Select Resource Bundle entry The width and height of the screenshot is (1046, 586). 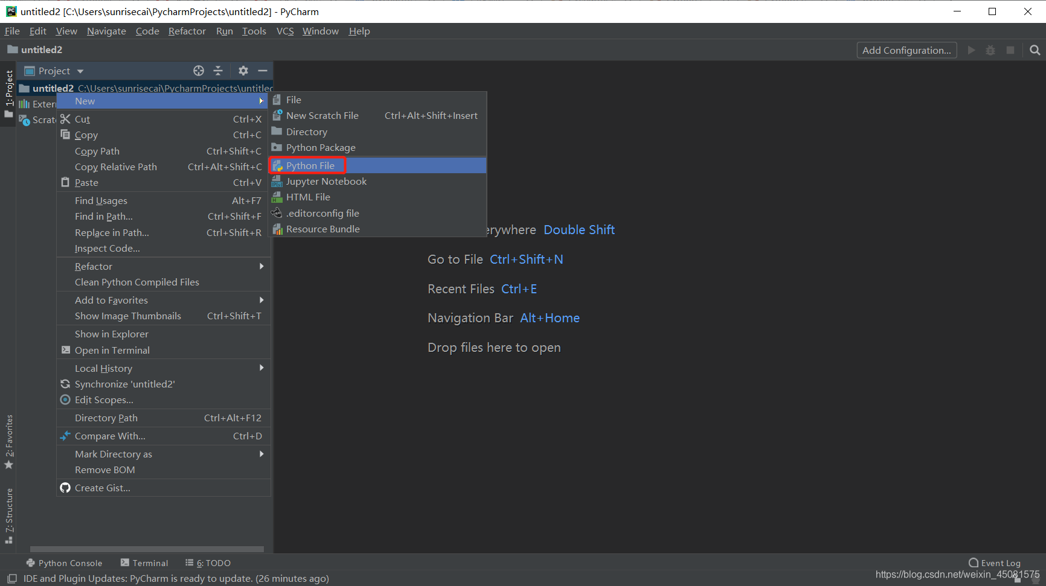[x=377, y=229]
